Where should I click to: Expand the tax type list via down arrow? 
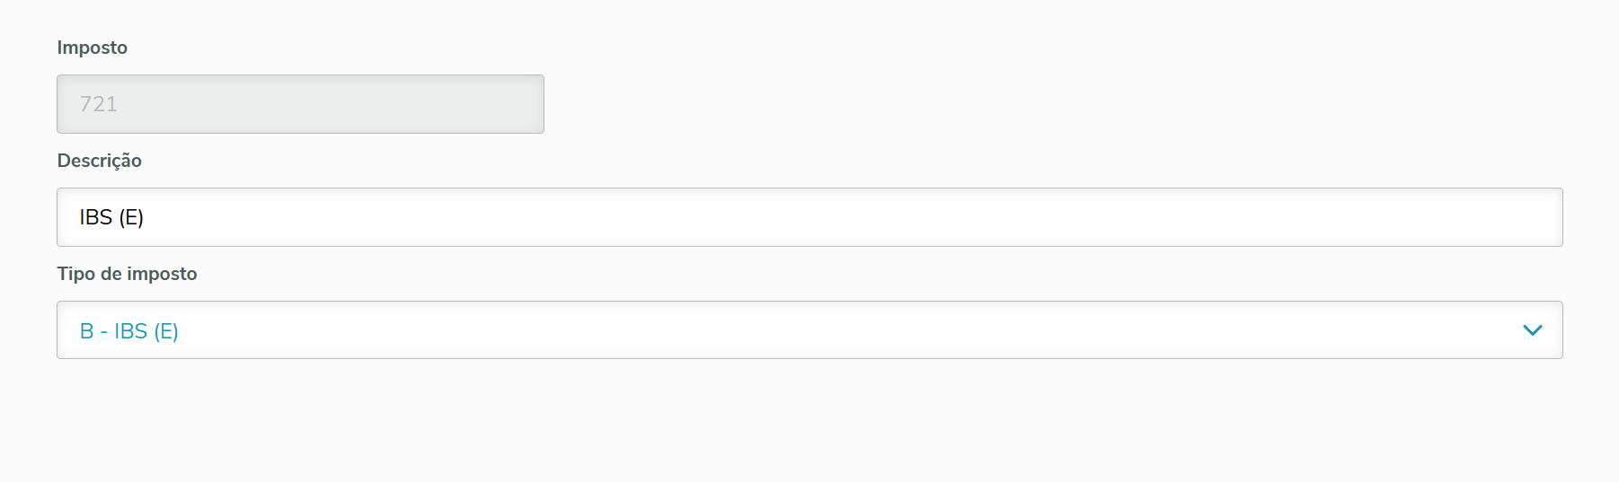coord(1532,330)
